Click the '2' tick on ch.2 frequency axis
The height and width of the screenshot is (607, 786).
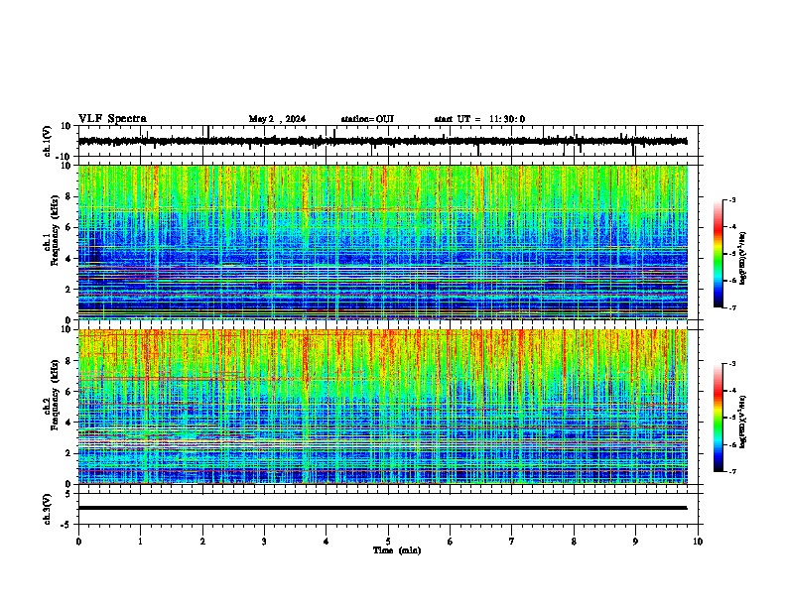[x=69, y=453]
